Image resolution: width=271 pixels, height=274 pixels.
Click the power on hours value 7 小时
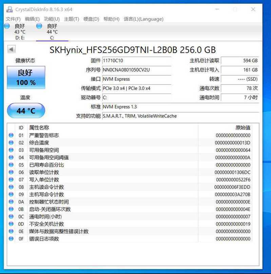click(240, 98)
